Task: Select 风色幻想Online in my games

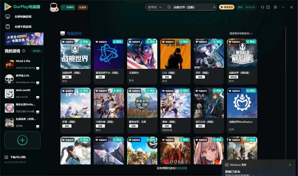Action: pyautogui.click(x=22, y=108)
